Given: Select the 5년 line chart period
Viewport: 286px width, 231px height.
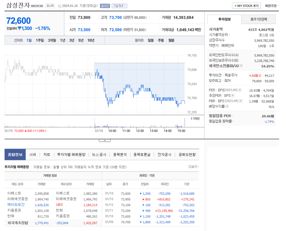Looking at the screenshot, I should click(x=81, y=40).
